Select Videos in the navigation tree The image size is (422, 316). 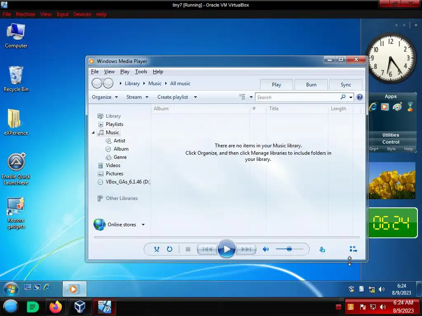click(113, 165)
